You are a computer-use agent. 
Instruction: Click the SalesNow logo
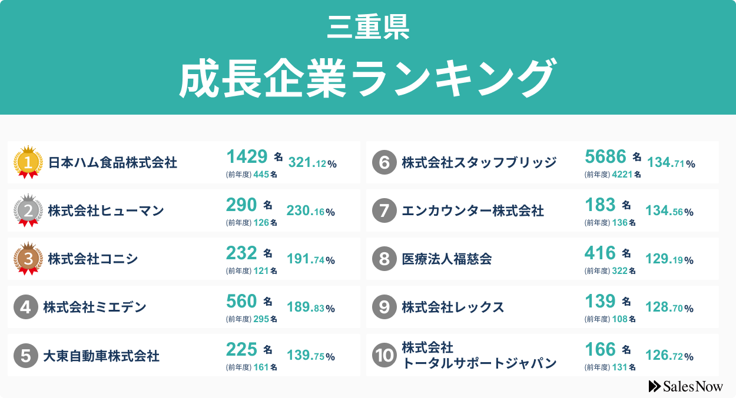tap(685, 386)
